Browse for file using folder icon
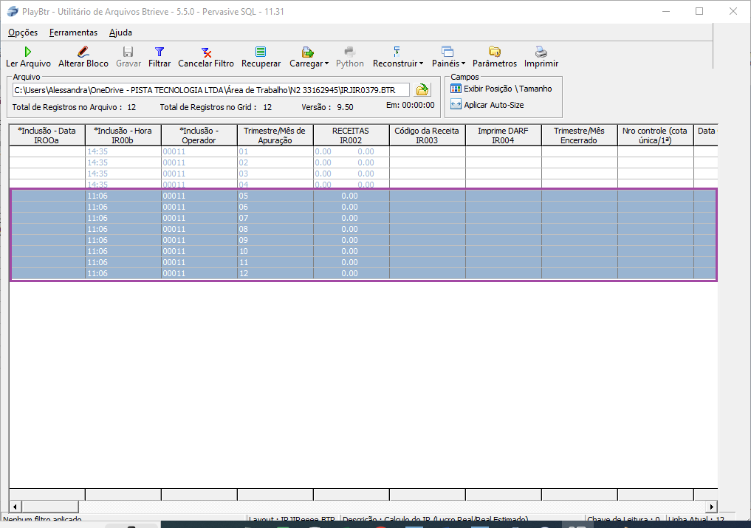This screenshot has width=751, height=528. (422, 89)
